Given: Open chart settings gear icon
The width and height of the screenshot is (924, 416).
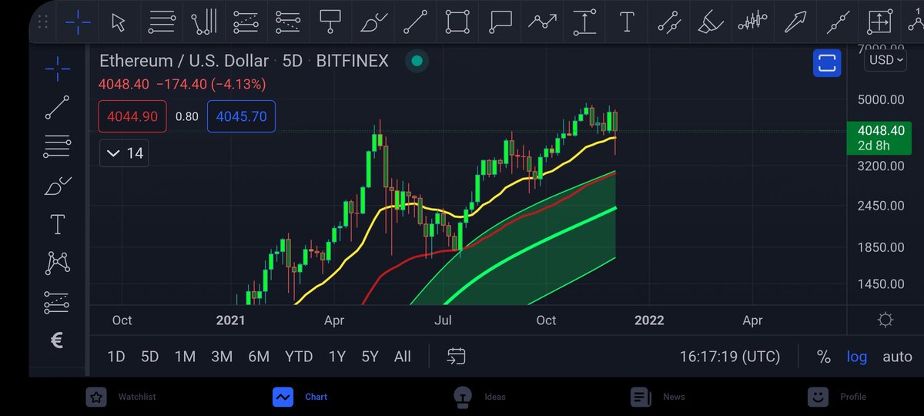Looking at the screenshot, I should click(x=885, y=320).
